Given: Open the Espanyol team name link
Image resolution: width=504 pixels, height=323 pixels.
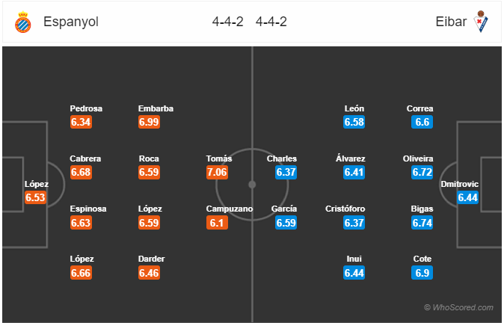Looking at the screenshot, I should 71,22.
